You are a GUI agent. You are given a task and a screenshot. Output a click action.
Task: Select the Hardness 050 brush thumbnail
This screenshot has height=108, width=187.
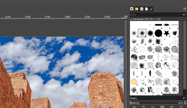click(x=142, y=33)
